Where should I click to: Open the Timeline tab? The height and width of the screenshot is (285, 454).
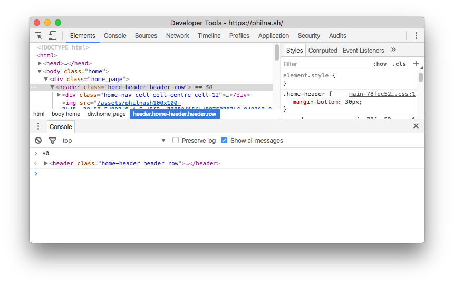pyautogui.click(x=209, y=36)
